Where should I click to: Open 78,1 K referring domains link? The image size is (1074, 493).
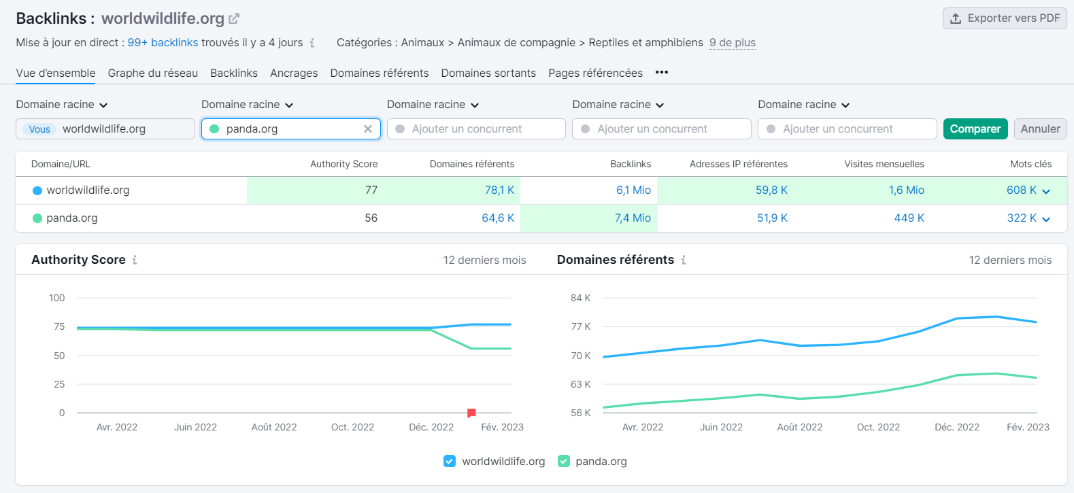[499, 190]
